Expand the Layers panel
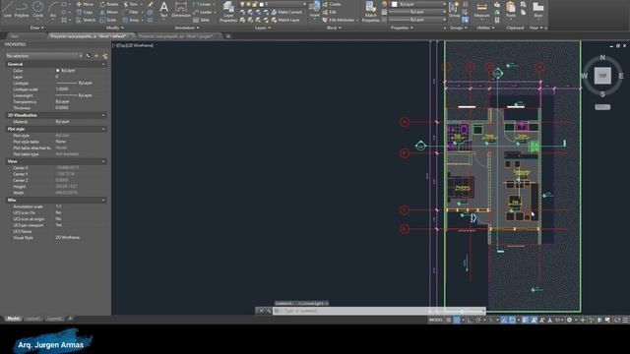The height and width of the screenshot is (354, 630). point(263,28)
